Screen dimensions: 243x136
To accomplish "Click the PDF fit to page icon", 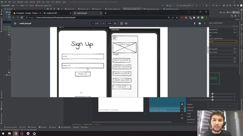I will click(121, 23).
